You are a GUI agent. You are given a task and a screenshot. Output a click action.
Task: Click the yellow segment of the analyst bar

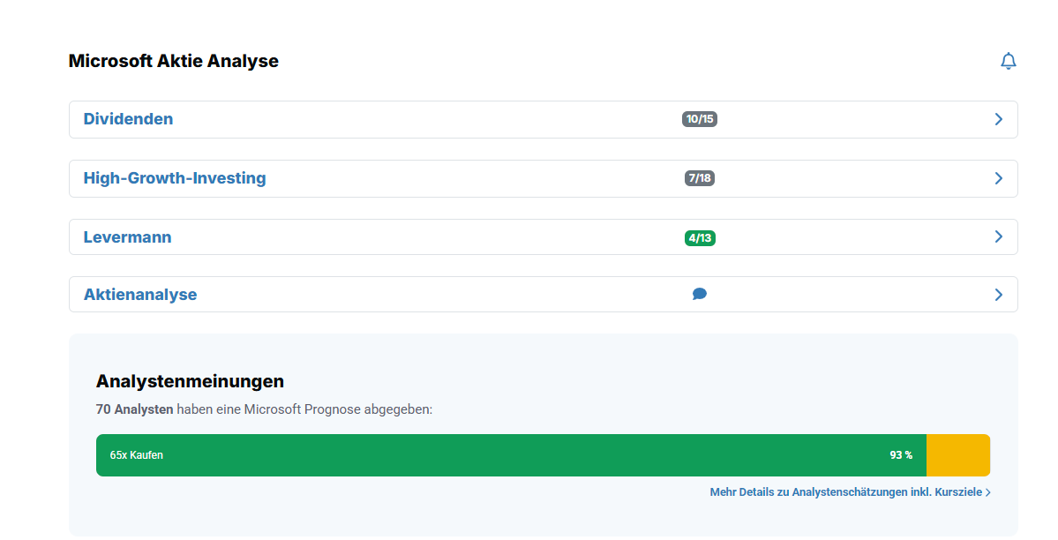(x=957, y=455)
